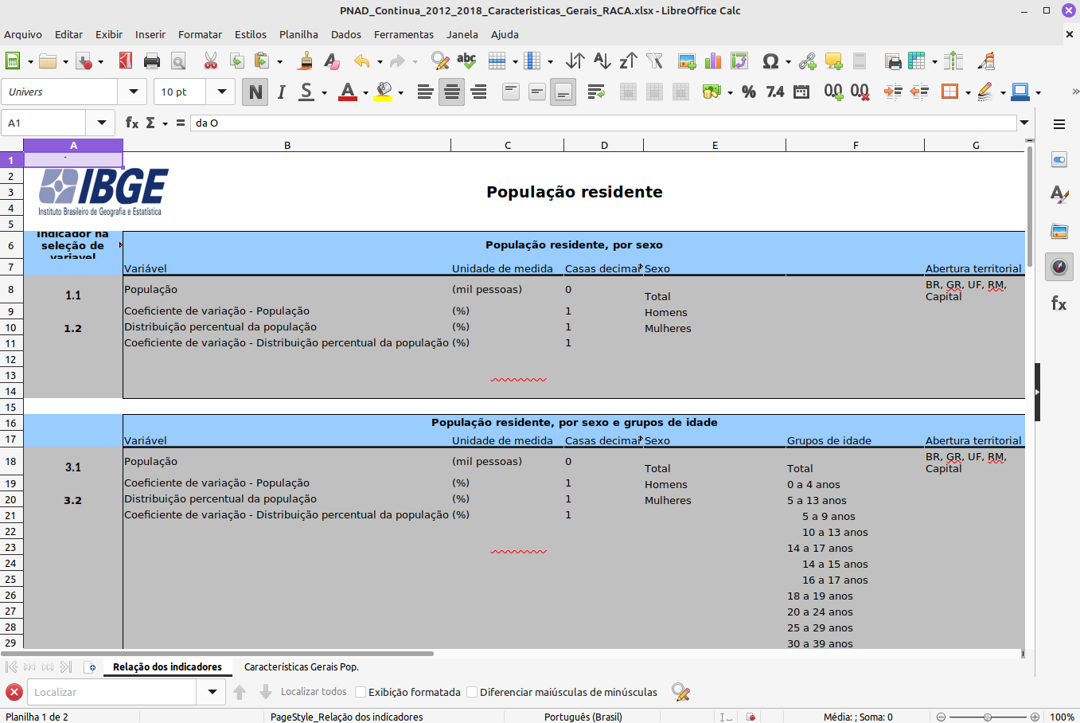Open the Navigator from the sidebar
Image resolution: width=1080 pixels, height=723 pixels.
1059,267
